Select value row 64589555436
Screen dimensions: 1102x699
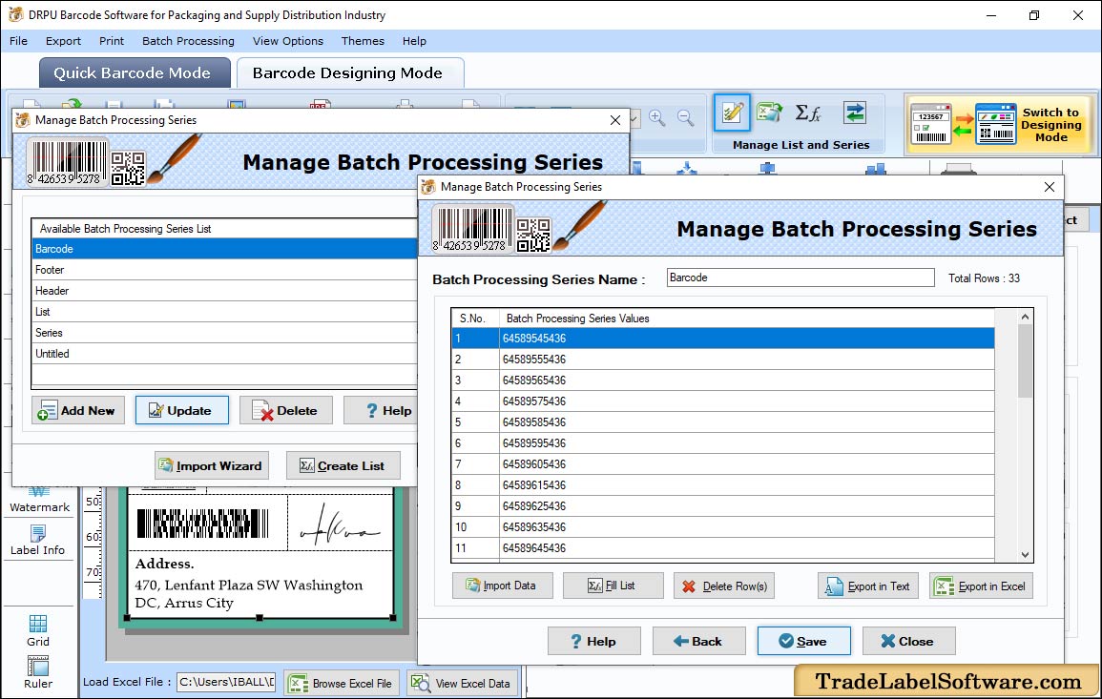point(723,360)
